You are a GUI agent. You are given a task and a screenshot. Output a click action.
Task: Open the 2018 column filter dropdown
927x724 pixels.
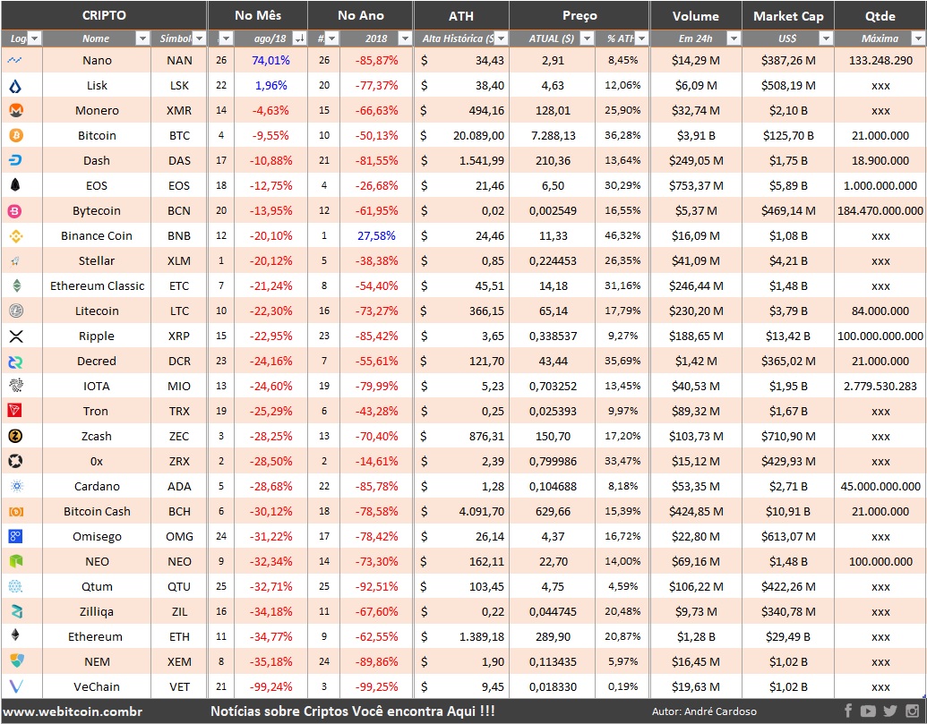405,38
